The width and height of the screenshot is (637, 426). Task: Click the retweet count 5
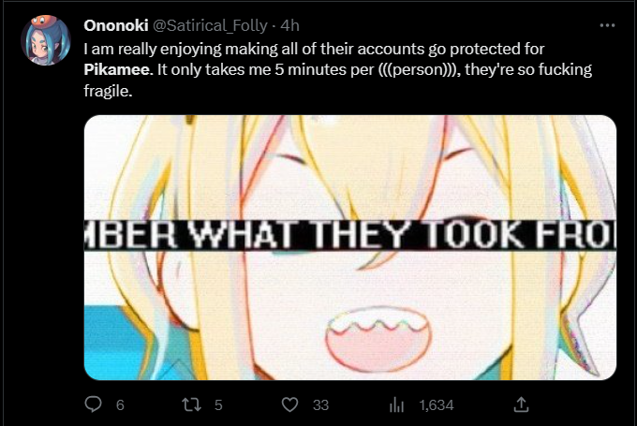217,404
